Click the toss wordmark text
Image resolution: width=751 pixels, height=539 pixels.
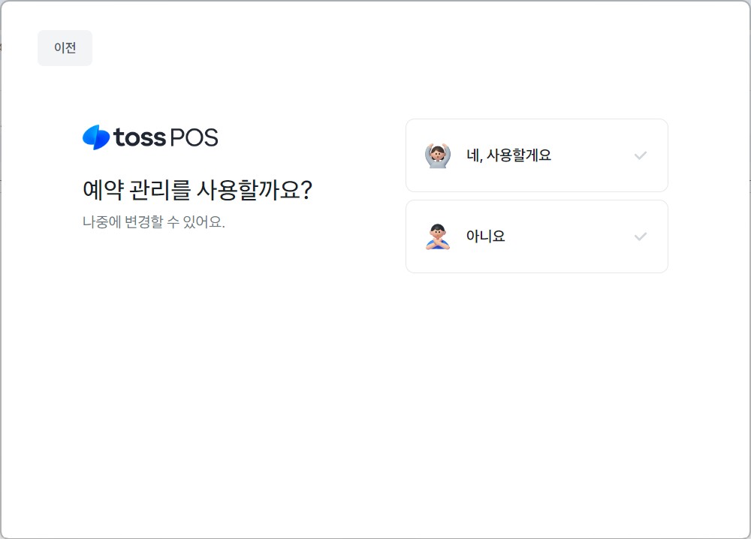point(140,137)
